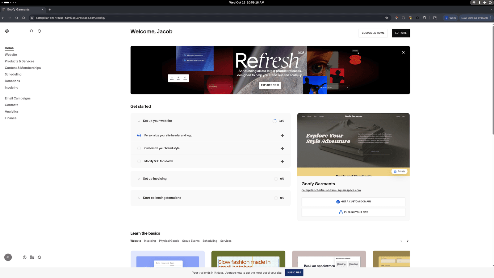494x278 pixels.
Task: Click the EDIT SITE button
Action: pos(401,33)
